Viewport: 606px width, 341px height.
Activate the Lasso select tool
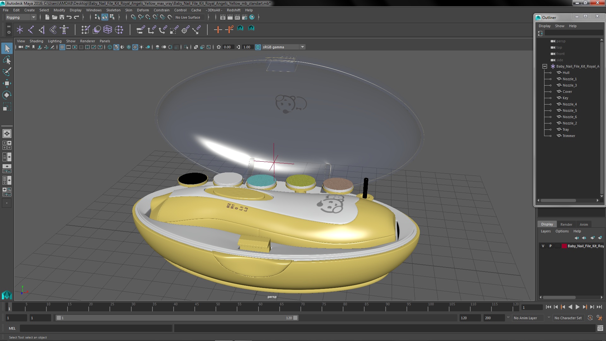coord(7,60)
